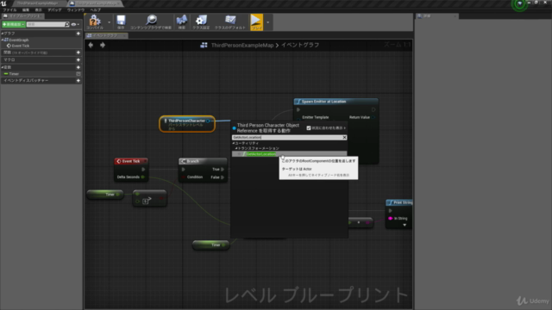Select the ThirdPersonCharacter reference node
552x310 pixels.
coord(187,124)
